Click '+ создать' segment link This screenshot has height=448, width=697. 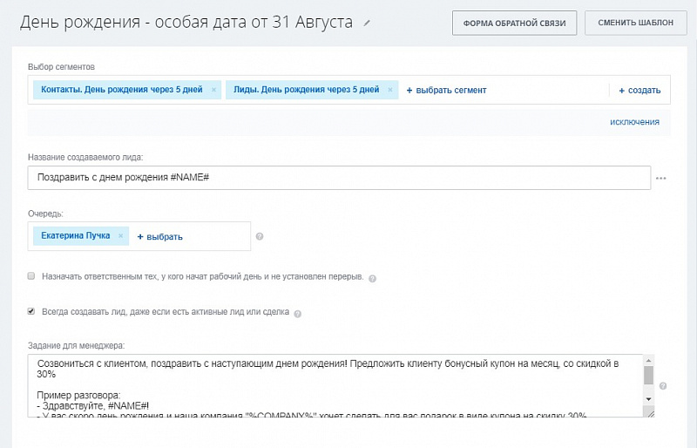pyautogui.click(x=639, y=91)
